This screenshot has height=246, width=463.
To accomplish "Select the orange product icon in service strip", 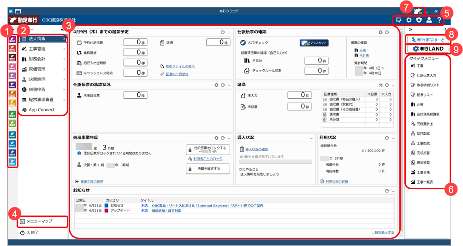I will [x=12, y=94].
